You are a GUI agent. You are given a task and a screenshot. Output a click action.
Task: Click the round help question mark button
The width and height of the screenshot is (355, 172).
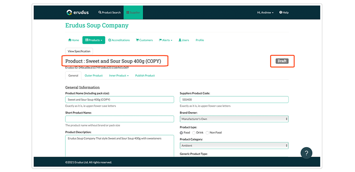tap(306, 153)
